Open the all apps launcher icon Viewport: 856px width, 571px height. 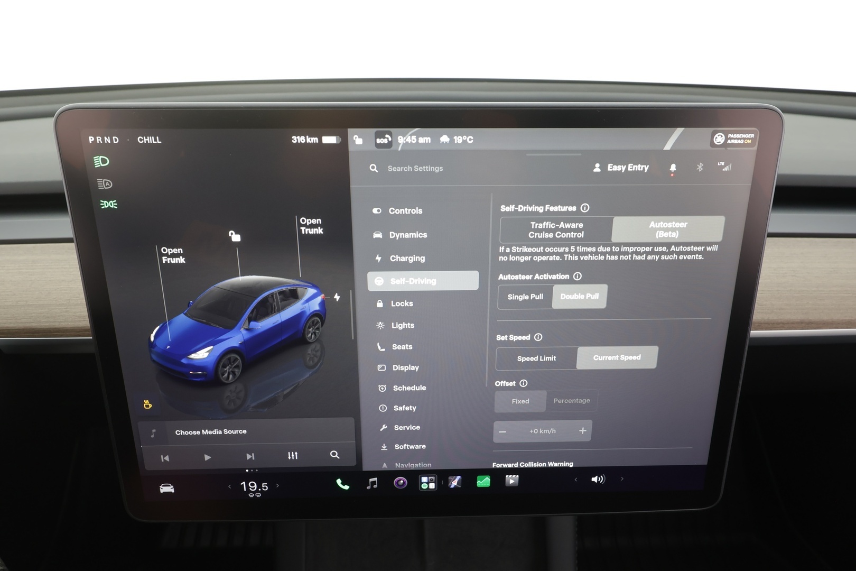[x=428, y=482]
